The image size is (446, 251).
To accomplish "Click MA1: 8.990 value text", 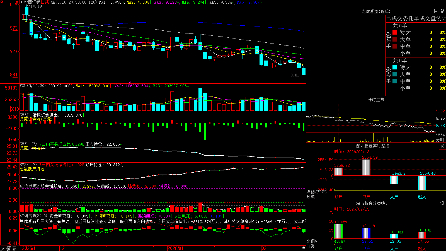I will (x=110, y=2).
